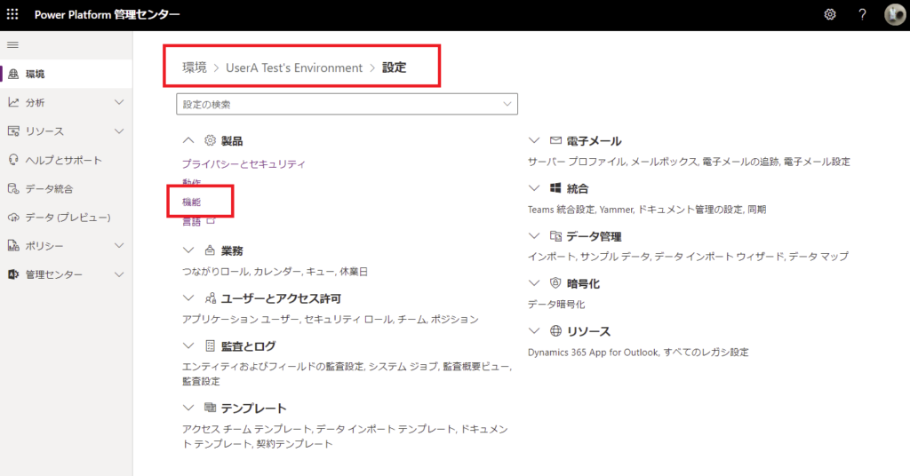
Task: Go to 環境 breadcrumb link
Action: [195, 67]
